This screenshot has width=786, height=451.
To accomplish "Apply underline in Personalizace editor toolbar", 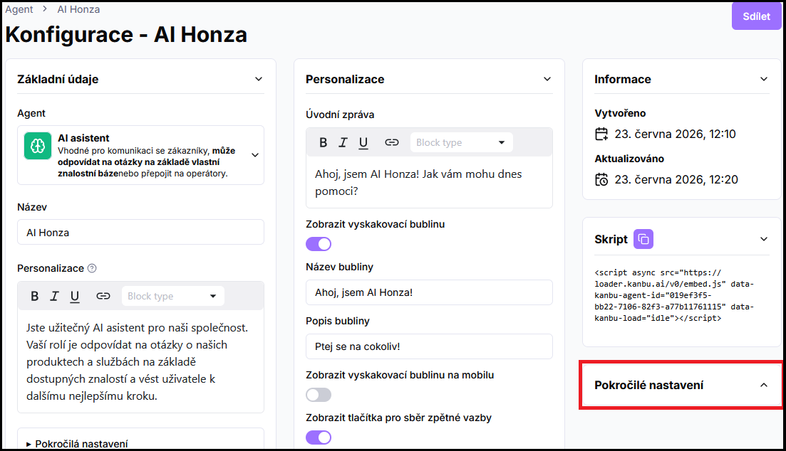I will click(75, 297).
